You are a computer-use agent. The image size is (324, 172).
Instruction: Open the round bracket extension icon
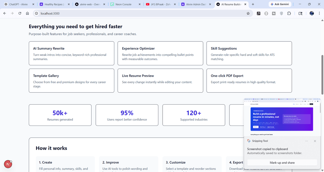pos(266,13)
